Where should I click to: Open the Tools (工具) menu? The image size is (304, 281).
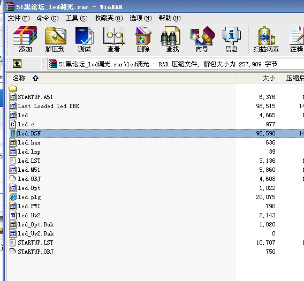pyautogui.click(x=77, y=18)
